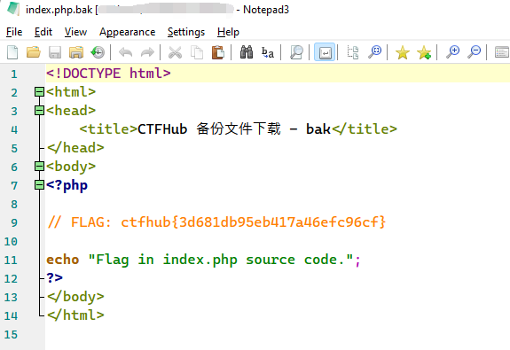
Task: Click the Paste clipboard icon
Action: coord(218,52)
